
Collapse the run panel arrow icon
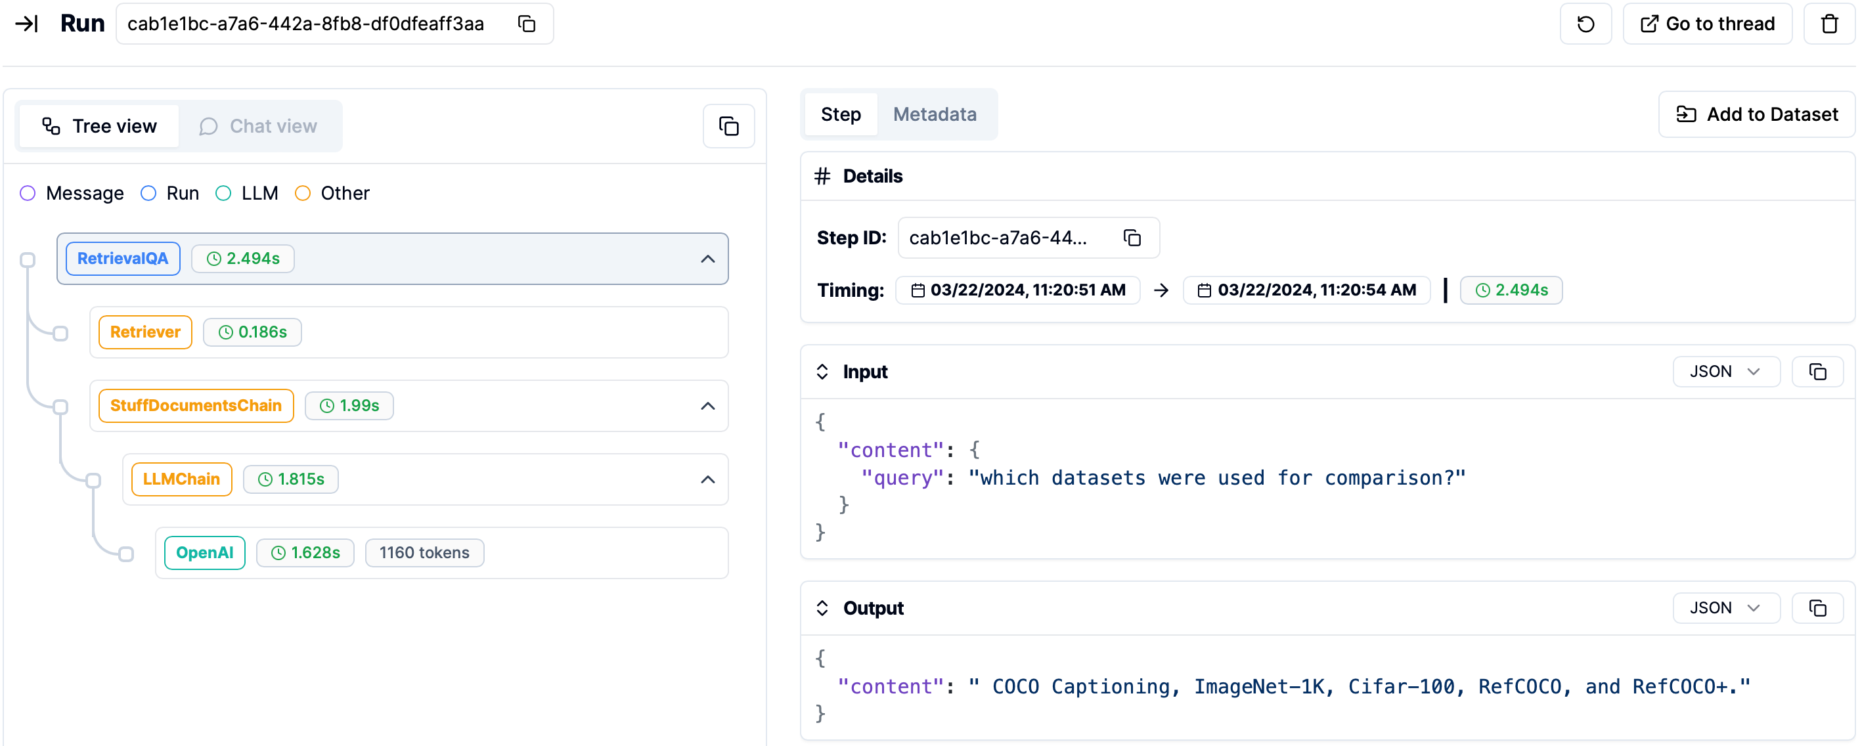pos(27,24)
